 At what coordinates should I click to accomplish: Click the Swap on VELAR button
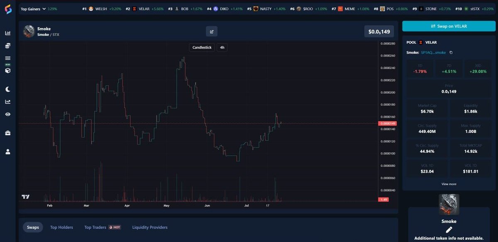[x=449, y=26]
